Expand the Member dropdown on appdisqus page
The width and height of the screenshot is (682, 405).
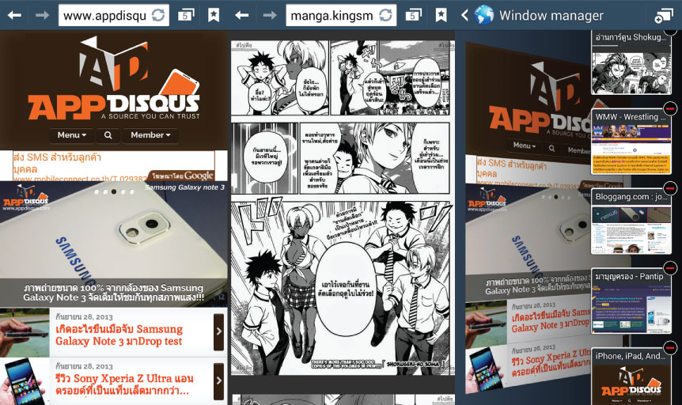point(150,135)
